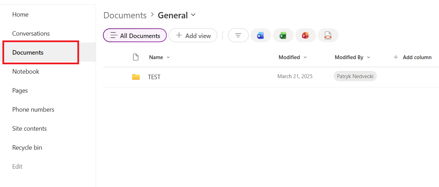439x187 pixels.
Task: Click the TEST folder icon
Action: (x=136, y=77)
